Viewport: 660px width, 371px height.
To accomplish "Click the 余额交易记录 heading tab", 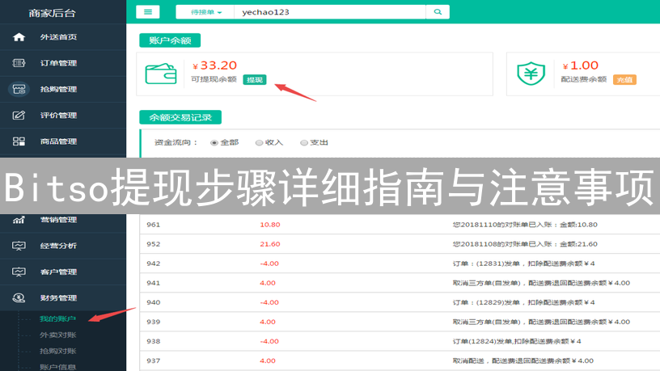I will point(180,117).
